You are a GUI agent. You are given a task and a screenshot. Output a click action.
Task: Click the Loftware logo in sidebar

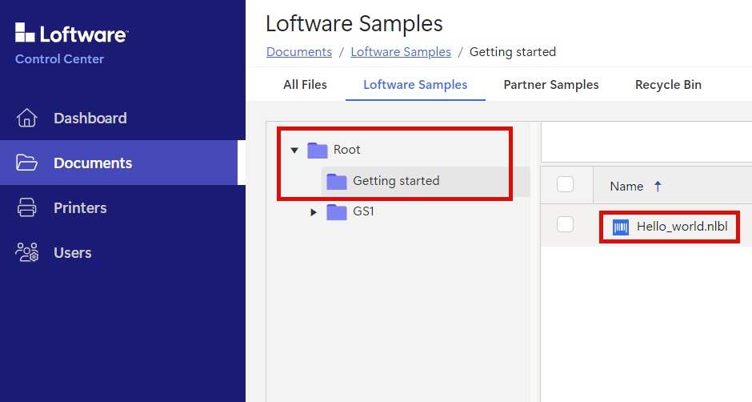71,34
